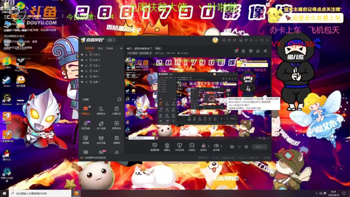350x197 pixels.
Task: Hide the 全屏 1 source layer
Action: 82,82
